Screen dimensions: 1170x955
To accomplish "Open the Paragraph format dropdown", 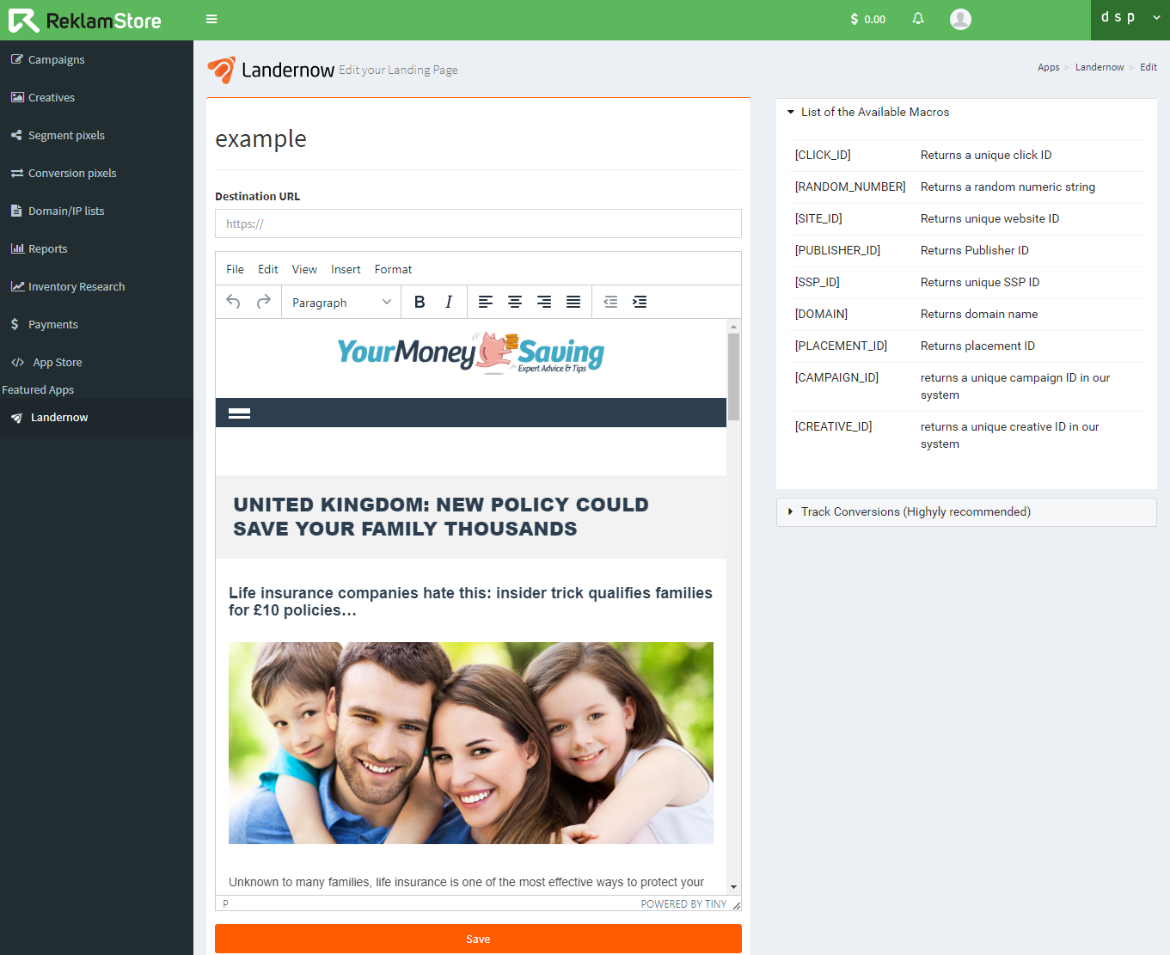I will pos(342,302).
